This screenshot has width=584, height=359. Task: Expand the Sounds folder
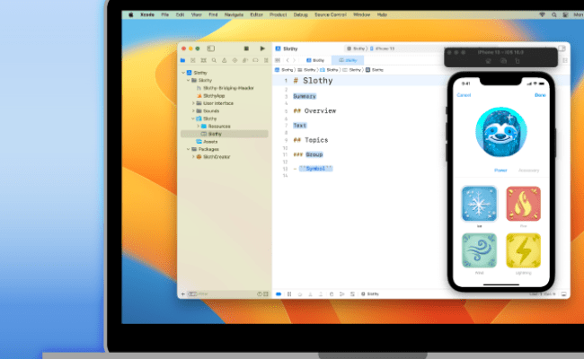pos(193,111)
